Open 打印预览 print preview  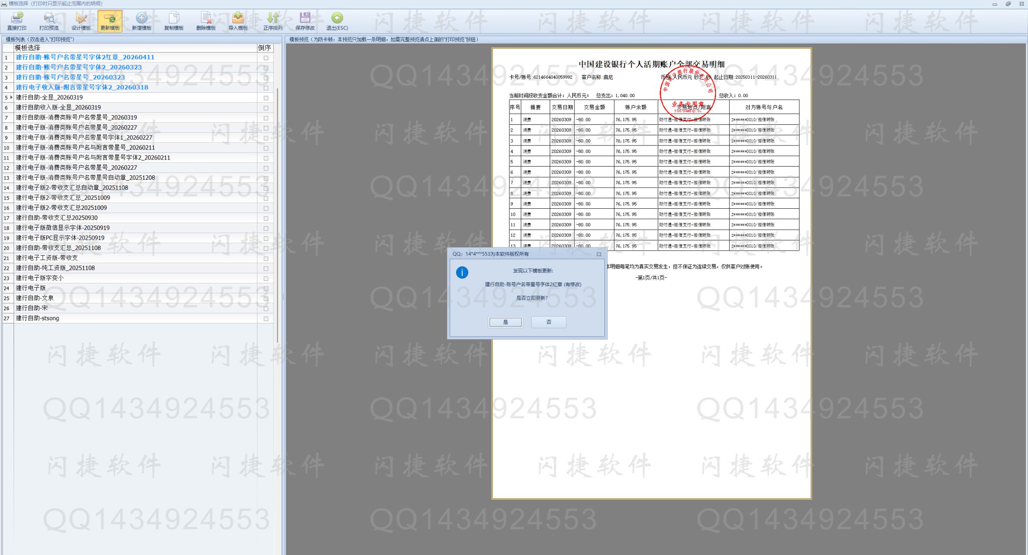pos(49,18)
